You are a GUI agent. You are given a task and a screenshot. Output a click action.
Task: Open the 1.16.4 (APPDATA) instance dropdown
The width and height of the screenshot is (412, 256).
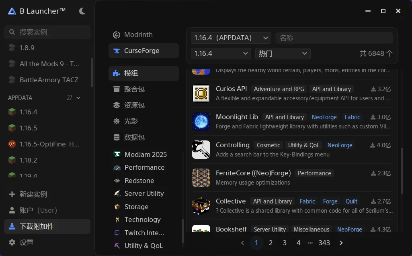(231, 38)
